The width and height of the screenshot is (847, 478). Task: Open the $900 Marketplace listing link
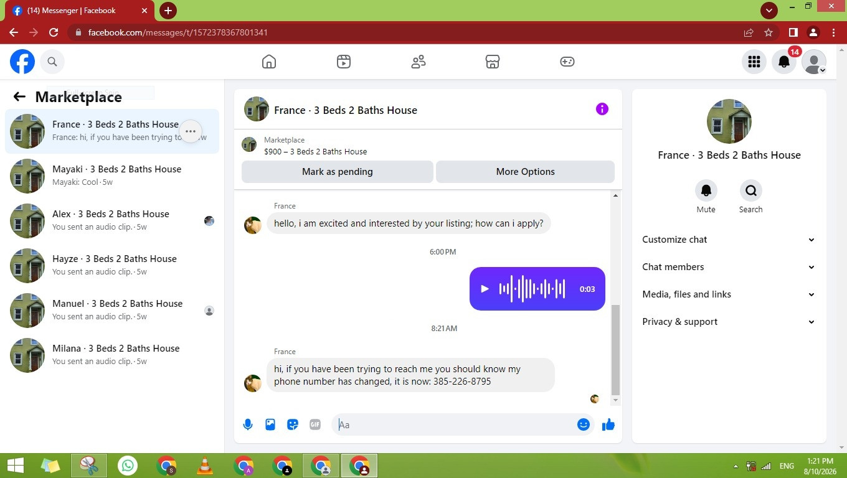pos(315,151)
